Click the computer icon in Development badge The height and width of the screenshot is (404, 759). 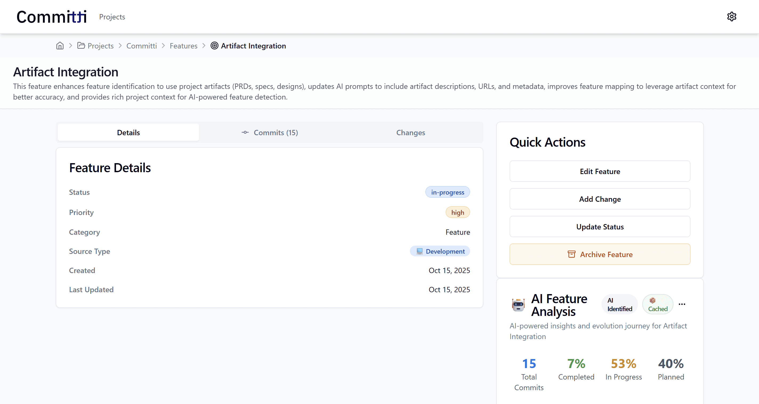click(419, 251)
